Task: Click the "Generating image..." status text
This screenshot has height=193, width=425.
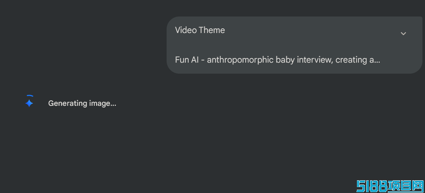Action: pyautogui.click(x=82, y=103)
